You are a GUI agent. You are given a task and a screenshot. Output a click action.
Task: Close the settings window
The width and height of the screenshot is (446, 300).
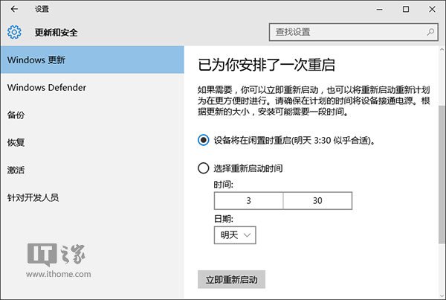pos(432,9)
